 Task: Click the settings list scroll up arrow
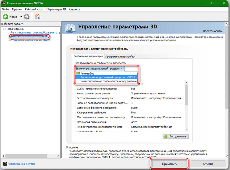point(187,83)
